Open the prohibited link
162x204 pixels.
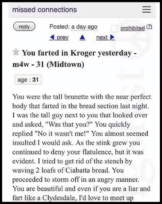tap(133, 28)
